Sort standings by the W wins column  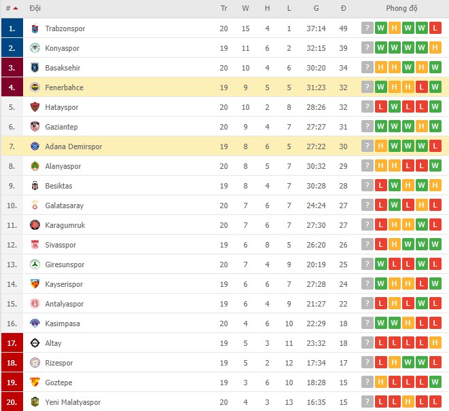pos(245,9)
